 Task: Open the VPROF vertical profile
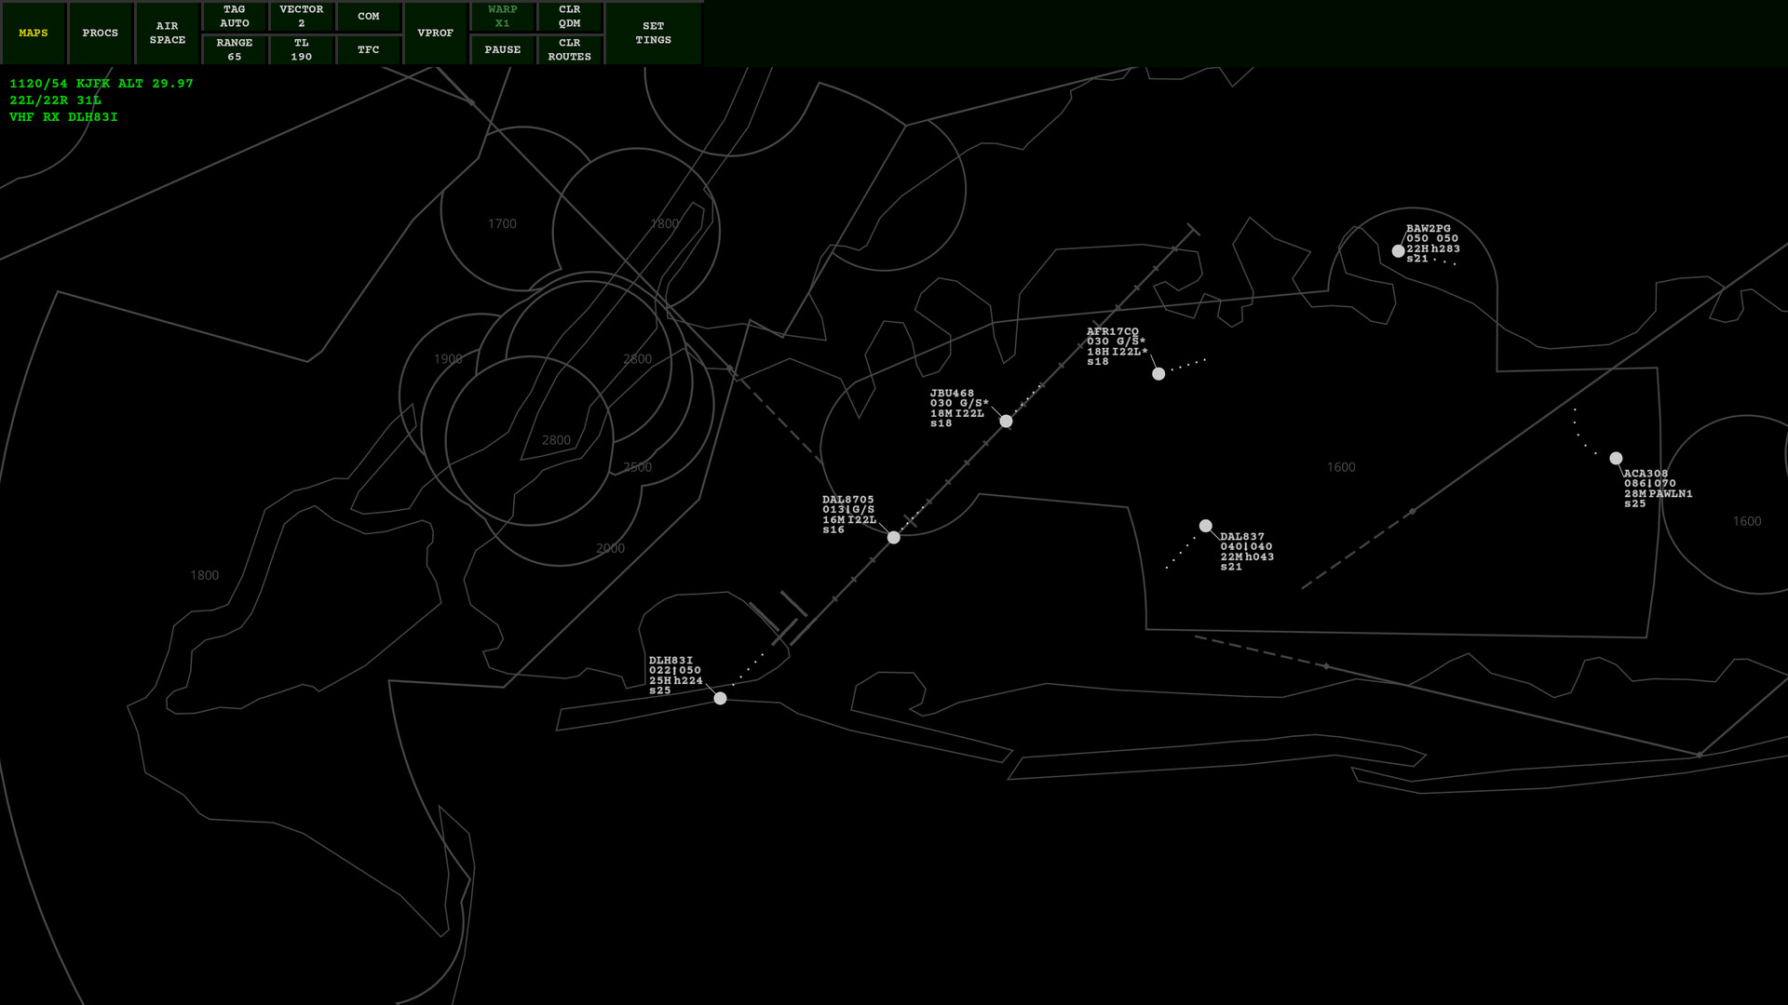436,33
